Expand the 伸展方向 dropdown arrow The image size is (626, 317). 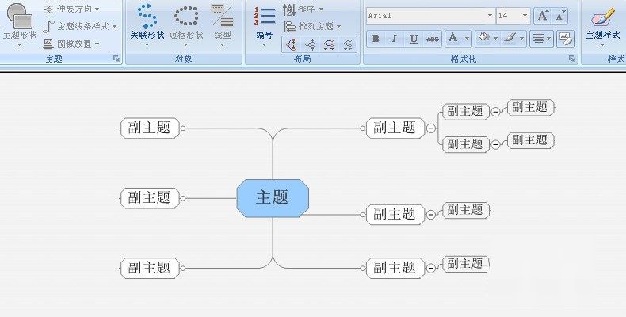(97, 10)
